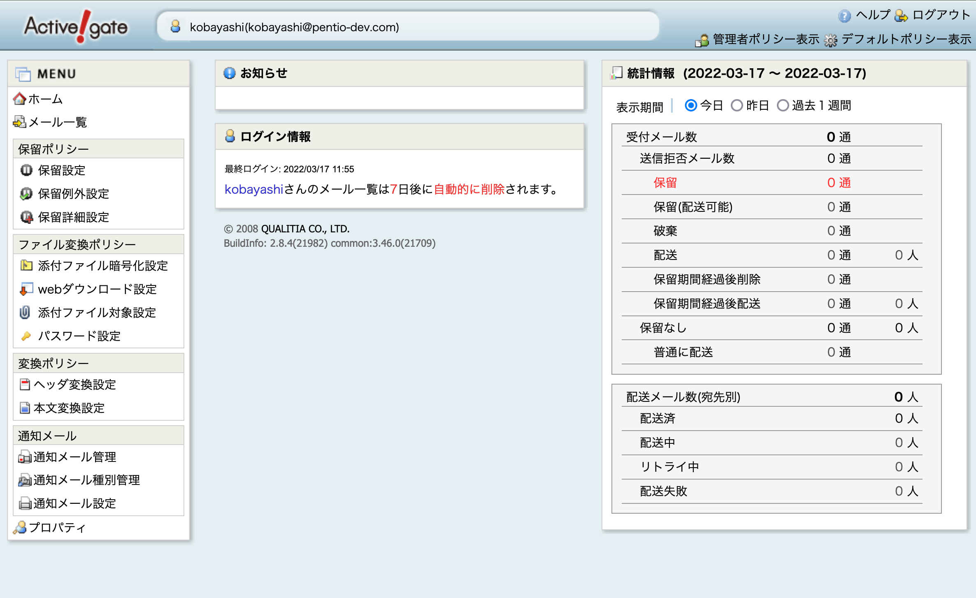Click the 保留詳細設定 icon
The height and width of the screenshot is (598, 976).
[x=26, y=217]
